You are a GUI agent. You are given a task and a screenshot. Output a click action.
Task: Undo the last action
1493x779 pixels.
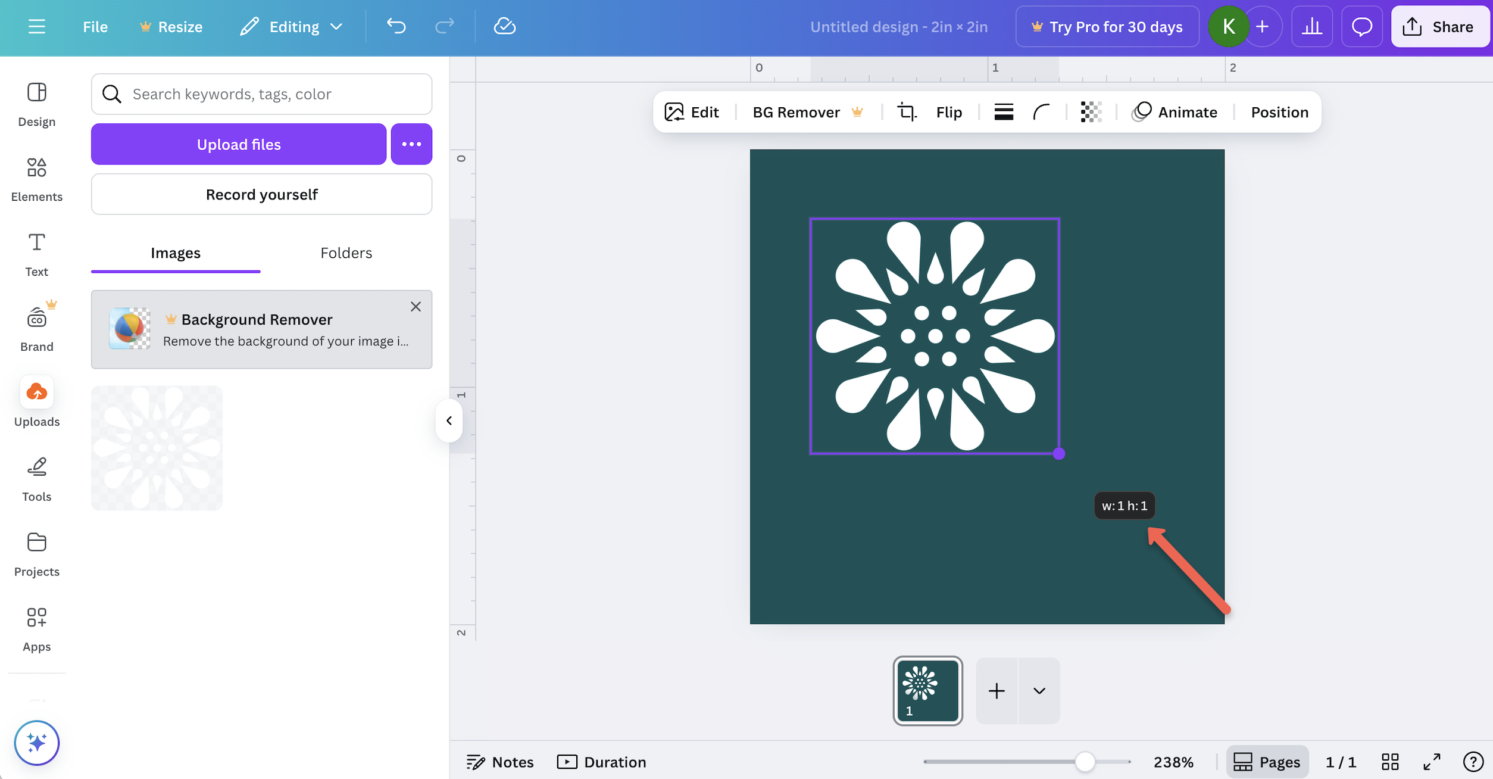pyautogui.click(x=396, y=26)
